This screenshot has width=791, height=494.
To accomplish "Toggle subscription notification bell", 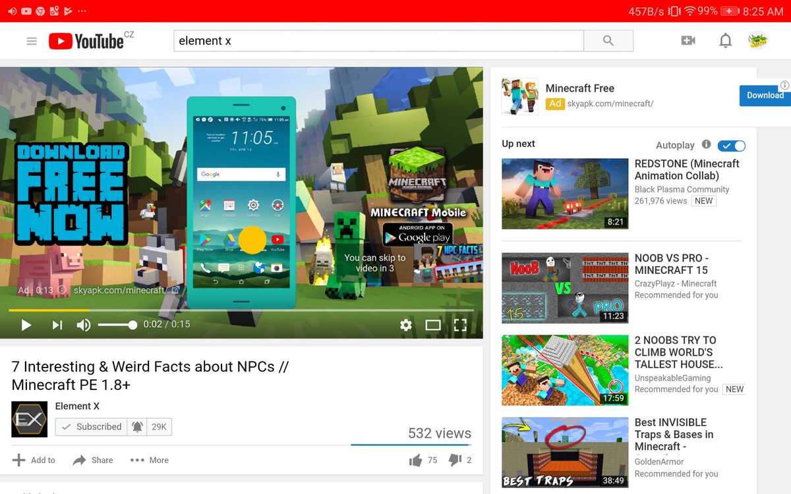I will [x=137, y=427].
